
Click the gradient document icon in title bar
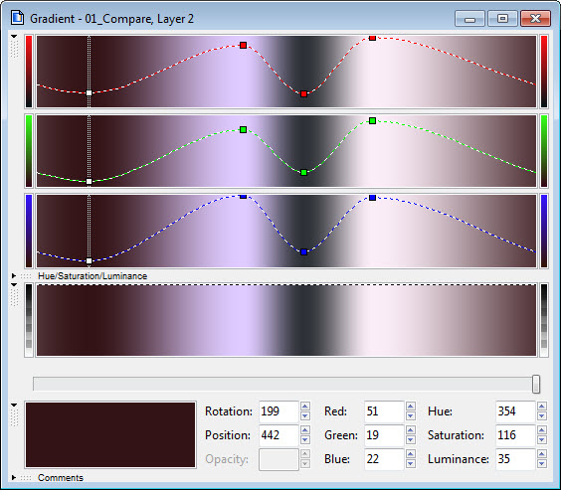click(17, 18)
